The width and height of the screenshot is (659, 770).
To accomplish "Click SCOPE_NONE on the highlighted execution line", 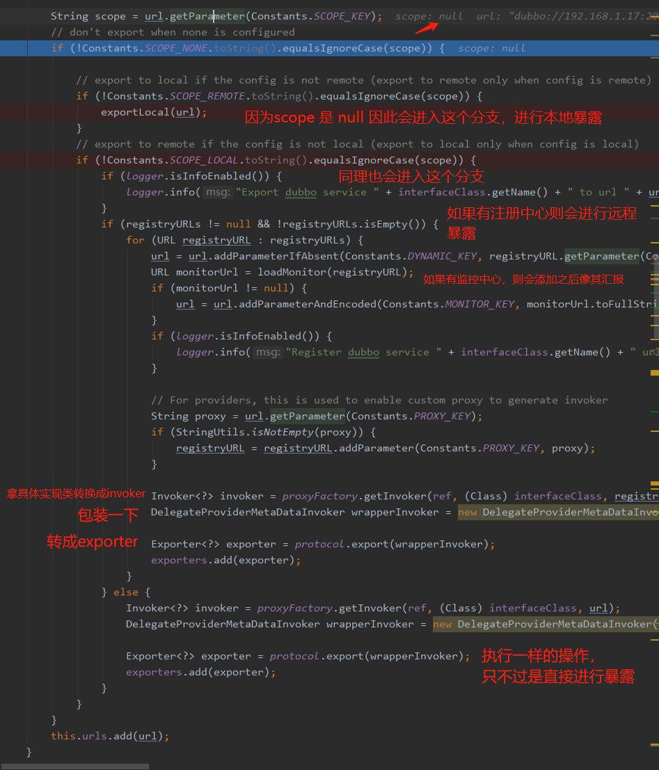I will [x=176, y=48].
